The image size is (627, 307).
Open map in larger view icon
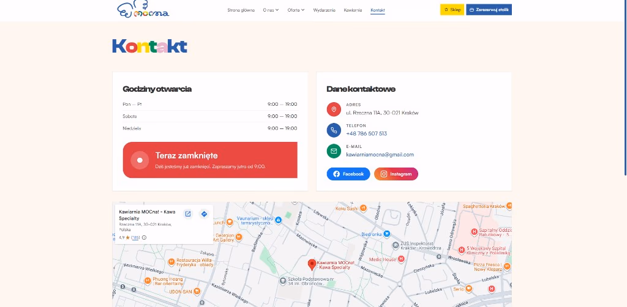(x=187, y=214)
